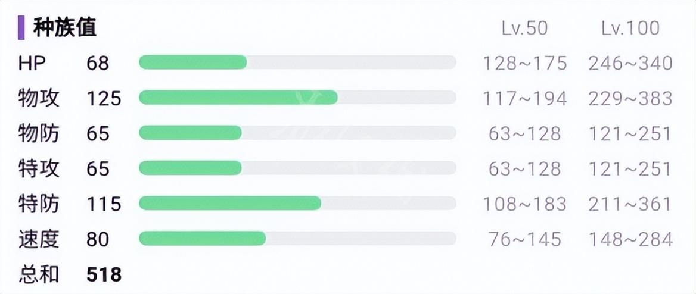Image resolution: width=696 pixels, height=294 pixels.
Task: Click the HP stat progress bar
Action: click(x=297, y=62)
